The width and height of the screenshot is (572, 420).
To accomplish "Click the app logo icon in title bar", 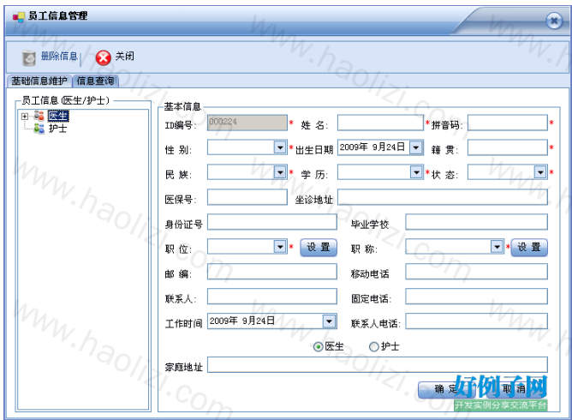I will tap(18, 17).
